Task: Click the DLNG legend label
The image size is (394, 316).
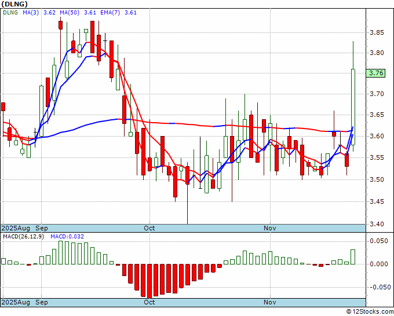Action: point(10,13)
